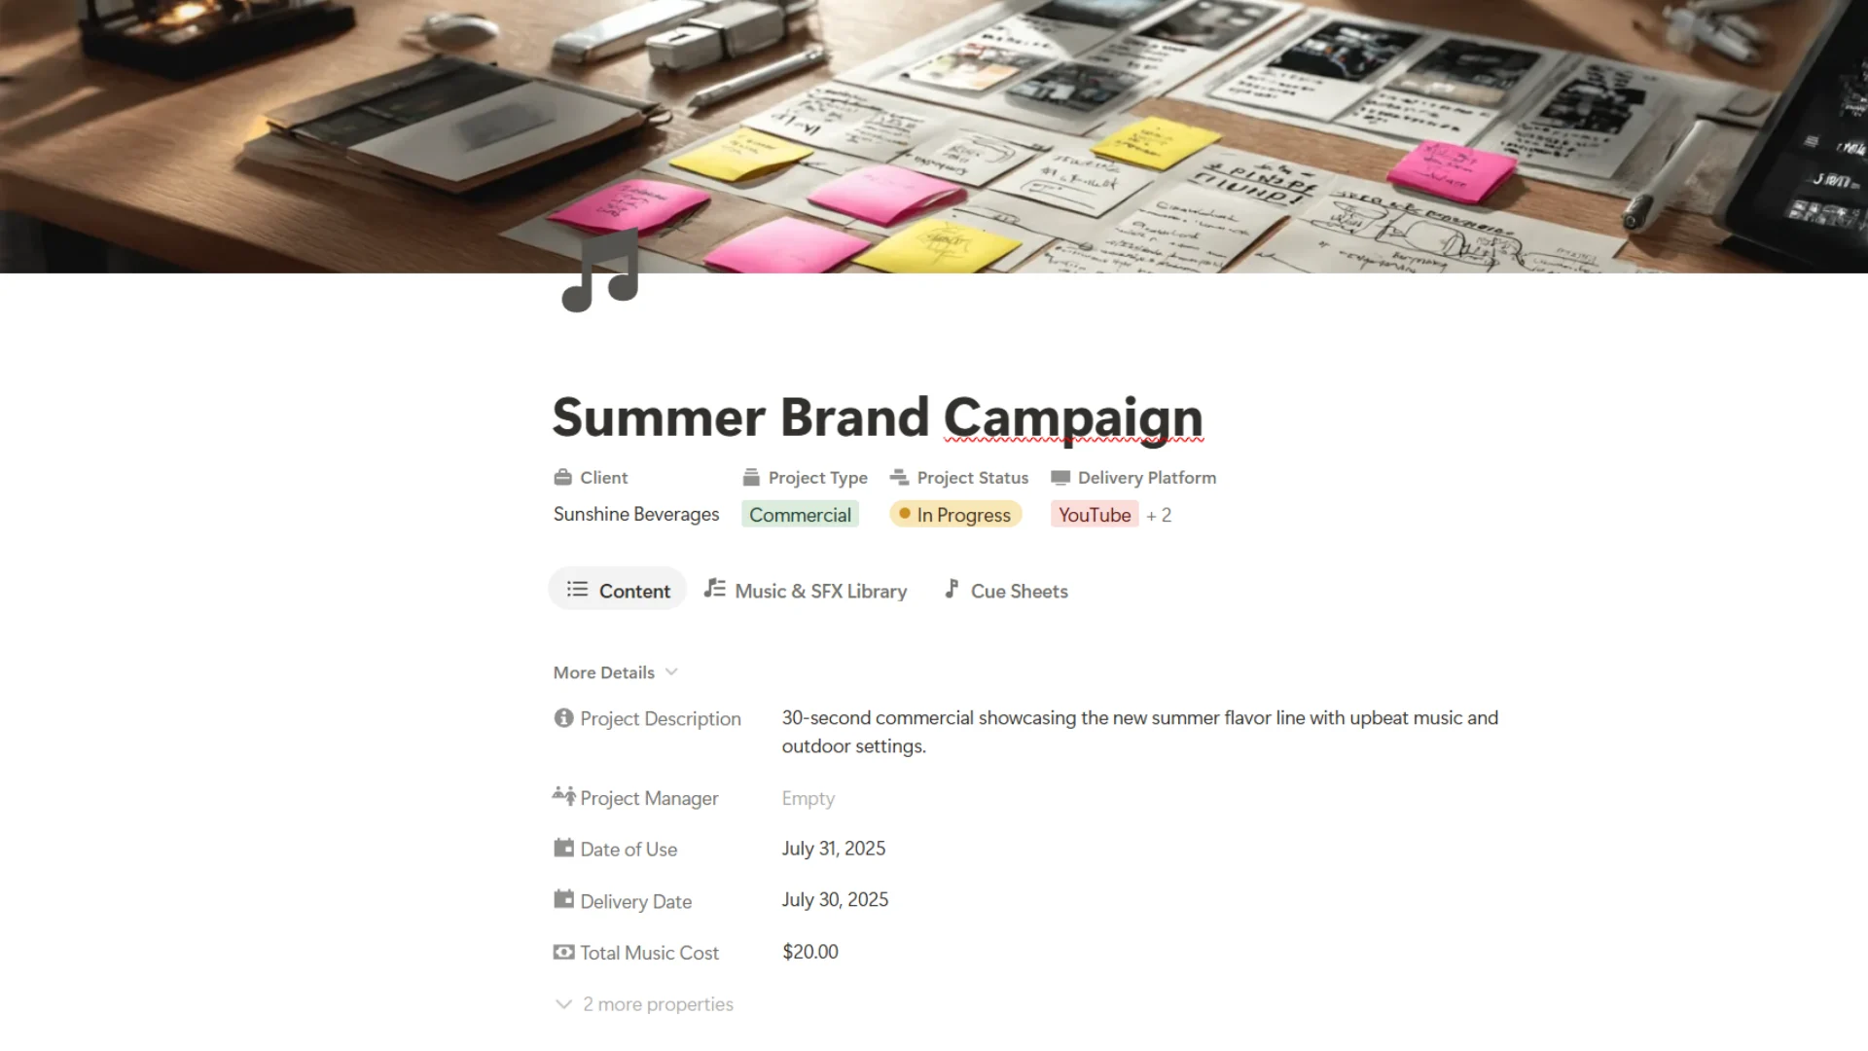Click the YouTube platform tag

coord(1095,515)
